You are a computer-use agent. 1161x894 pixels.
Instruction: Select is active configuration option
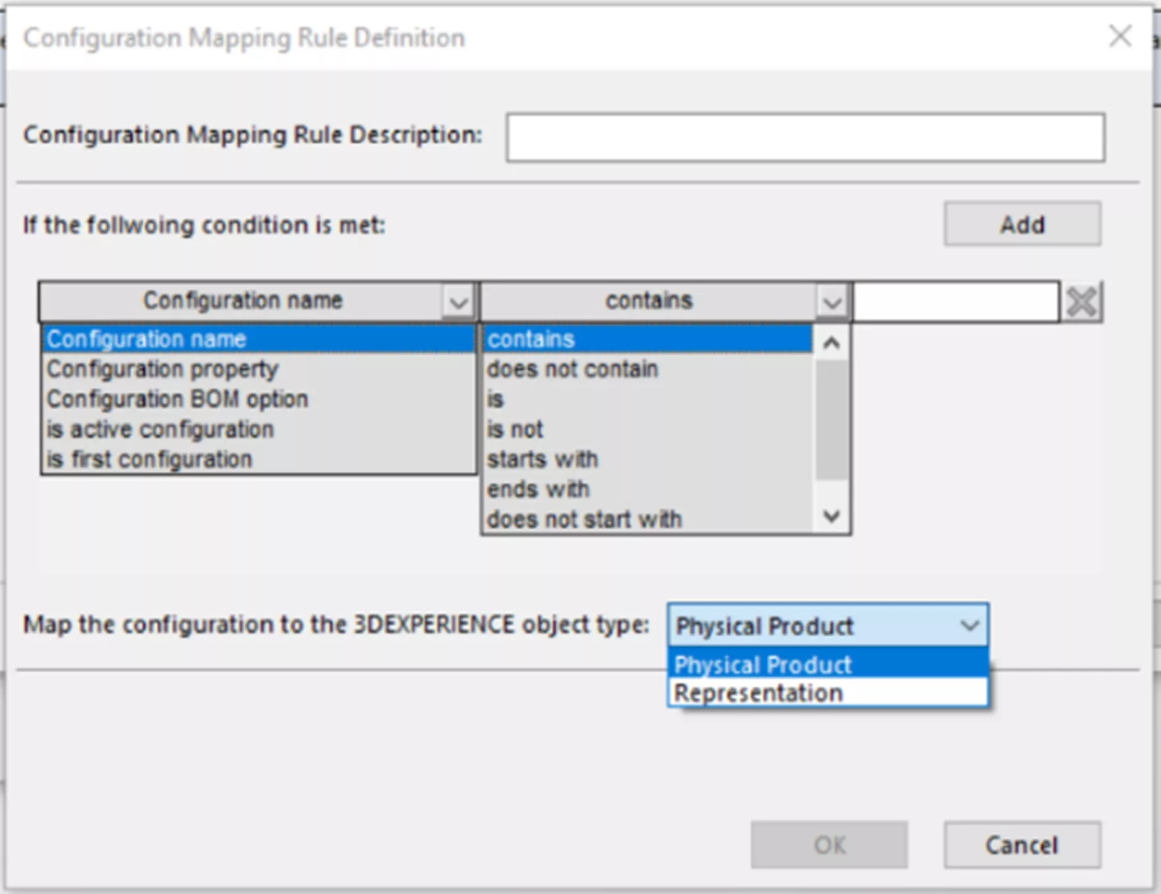click(x=259, y=429)
